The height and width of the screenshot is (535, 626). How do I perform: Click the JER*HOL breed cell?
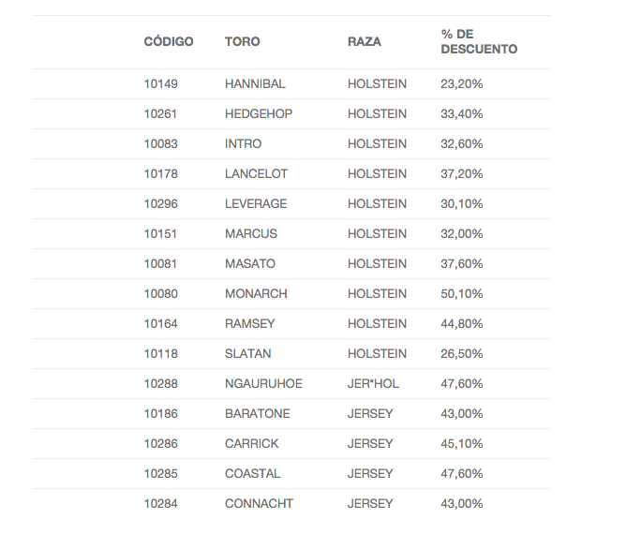[x=373, y=384]
